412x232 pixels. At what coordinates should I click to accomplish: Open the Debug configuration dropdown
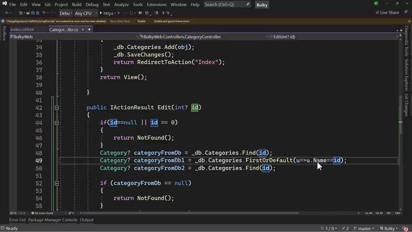point(66,13)
